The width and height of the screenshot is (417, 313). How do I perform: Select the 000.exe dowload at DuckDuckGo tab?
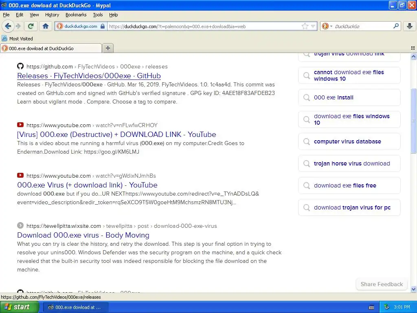[x=51, y=48]
